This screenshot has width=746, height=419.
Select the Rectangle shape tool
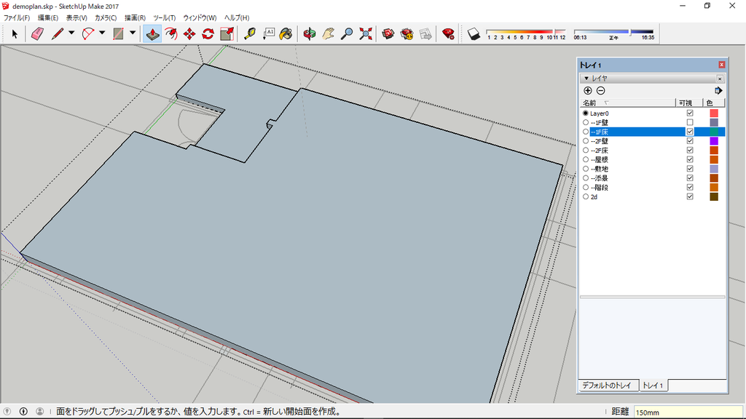coord(118,33)
